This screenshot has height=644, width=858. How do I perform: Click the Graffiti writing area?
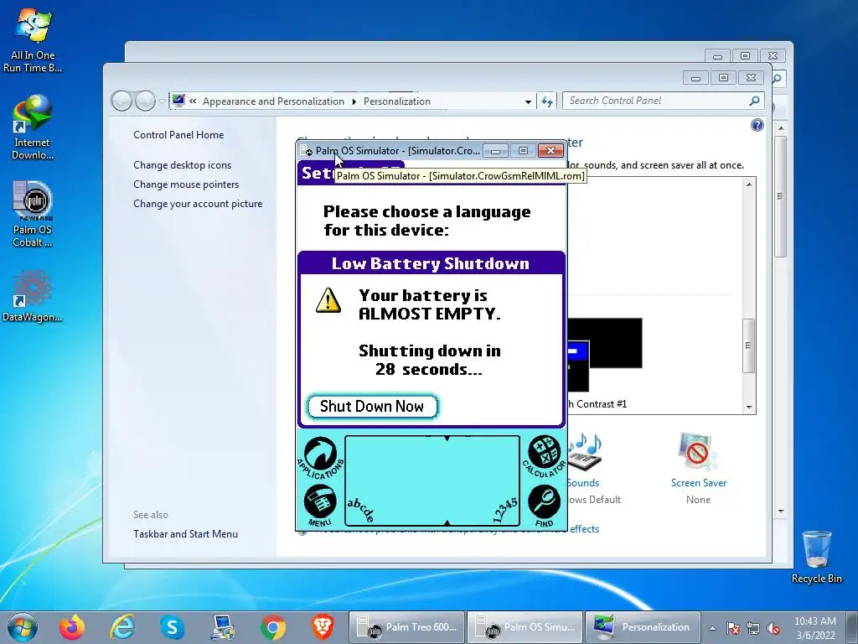[x=432, y=480]
